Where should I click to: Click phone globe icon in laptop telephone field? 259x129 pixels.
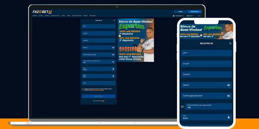(113, 62)
